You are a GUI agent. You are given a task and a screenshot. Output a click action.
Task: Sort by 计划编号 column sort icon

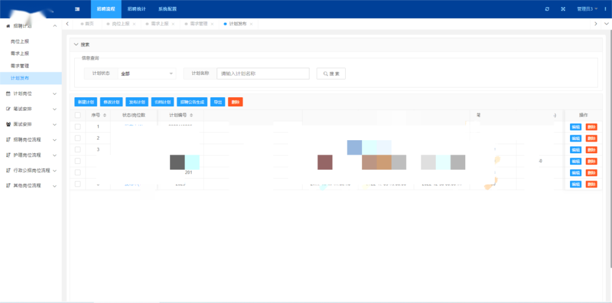[192, 115]
